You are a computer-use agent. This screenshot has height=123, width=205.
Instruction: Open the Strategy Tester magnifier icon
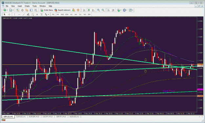click(35, 10)
